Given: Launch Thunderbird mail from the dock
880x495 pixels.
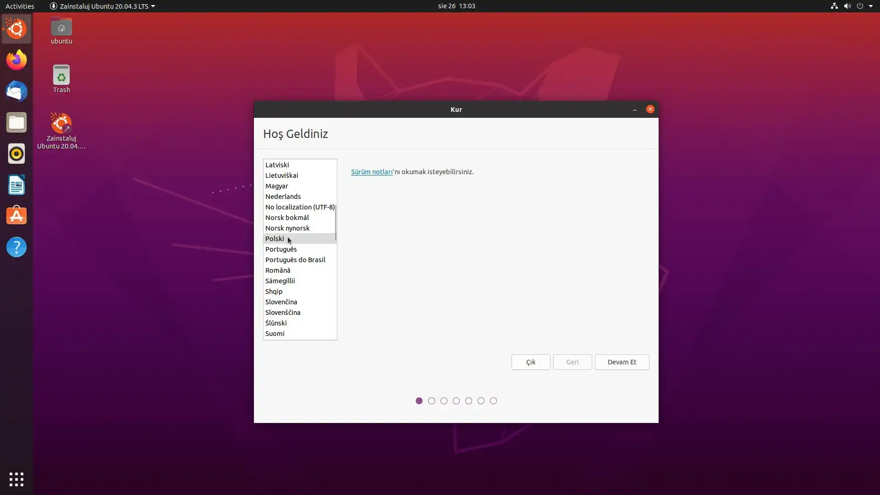Looking at the screenshot, I should tap(16, 91).
